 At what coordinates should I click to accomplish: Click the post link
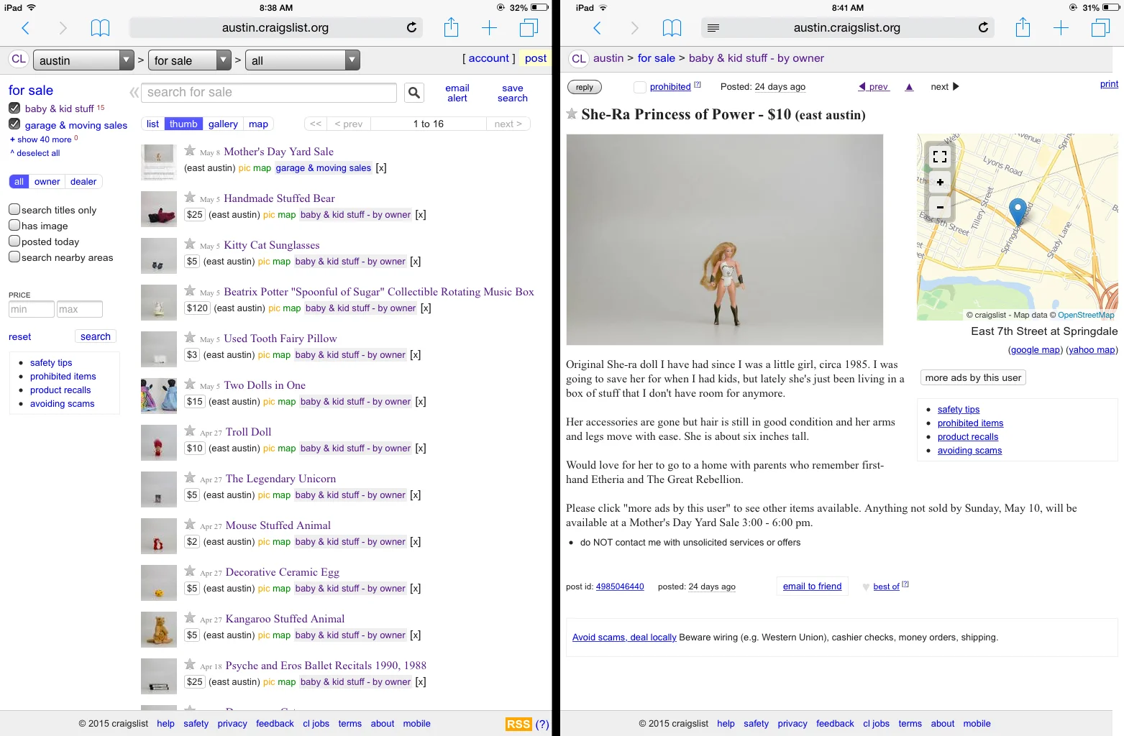pyautogui.click(x=536, y=58)
